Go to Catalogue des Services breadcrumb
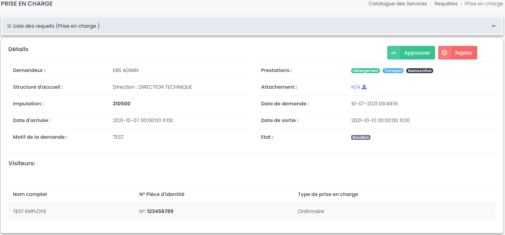The image size is (505, 235). [397, 4]
